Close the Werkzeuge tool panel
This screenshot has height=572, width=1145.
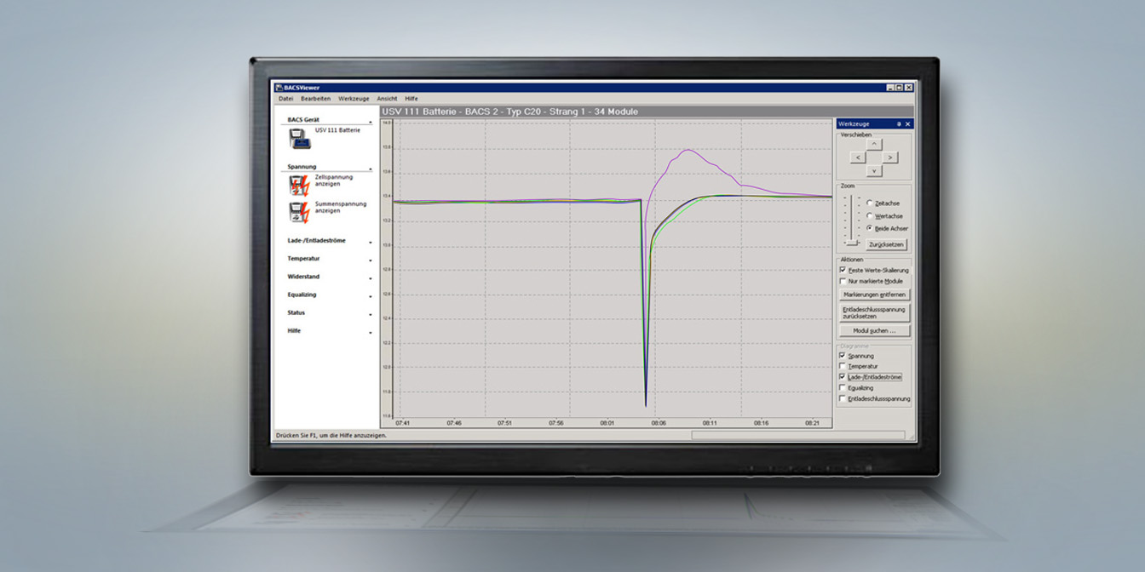tap(908, 124)
